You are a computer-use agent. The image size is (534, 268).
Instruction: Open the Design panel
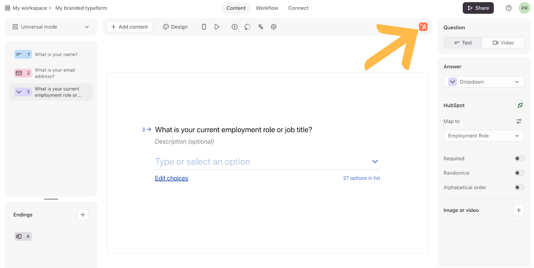[x=175, y=27]
